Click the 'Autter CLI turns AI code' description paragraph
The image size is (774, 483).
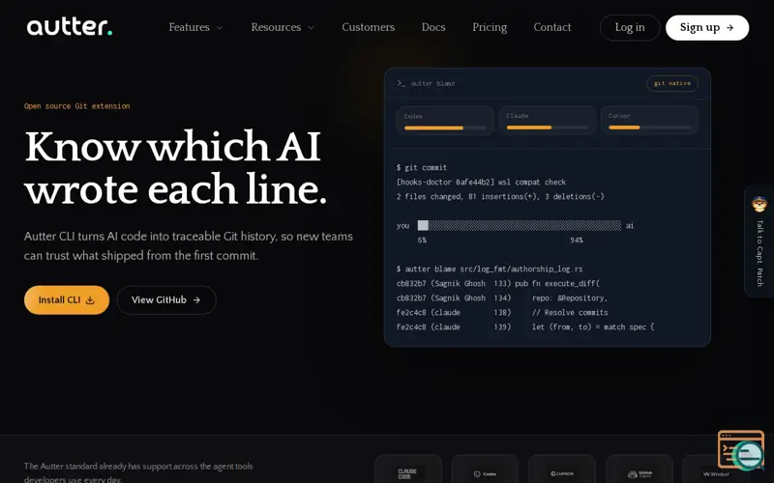(x=189, y=246)
